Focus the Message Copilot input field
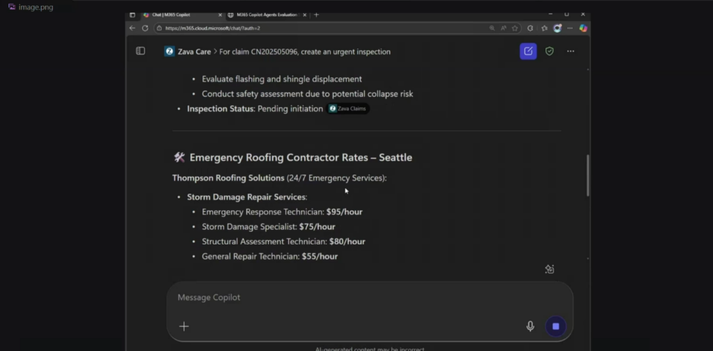 click(x=348, y=297)
